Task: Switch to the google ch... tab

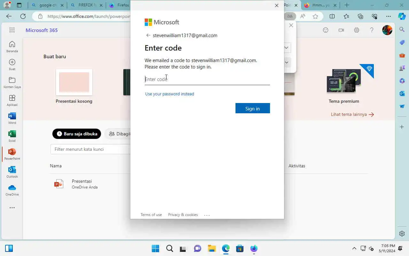Action: (47, 5)
